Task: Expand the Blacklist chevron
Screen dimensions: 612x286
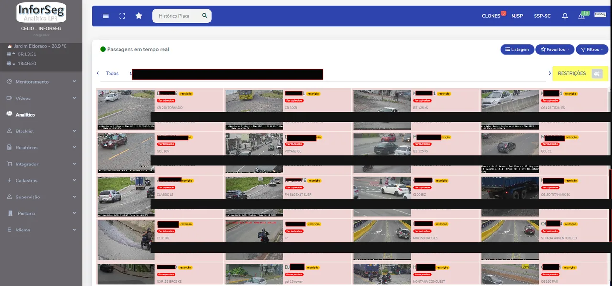Action: (74, 131)
